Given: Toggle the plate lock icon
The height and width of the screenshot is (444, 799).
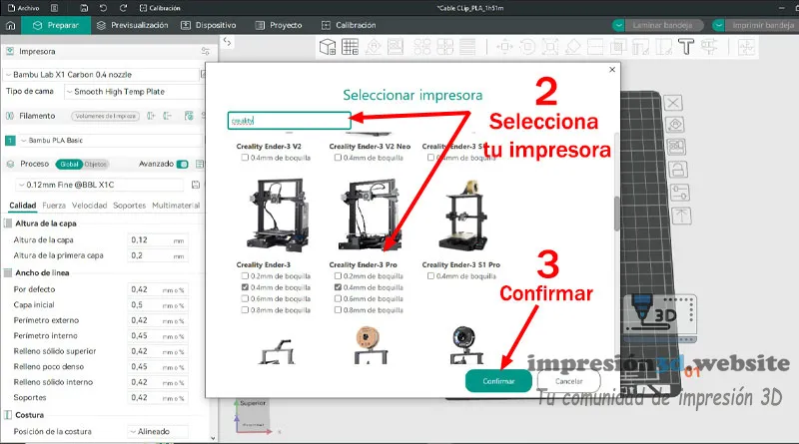Looking at the screenshot, I should tap(678, 169).
